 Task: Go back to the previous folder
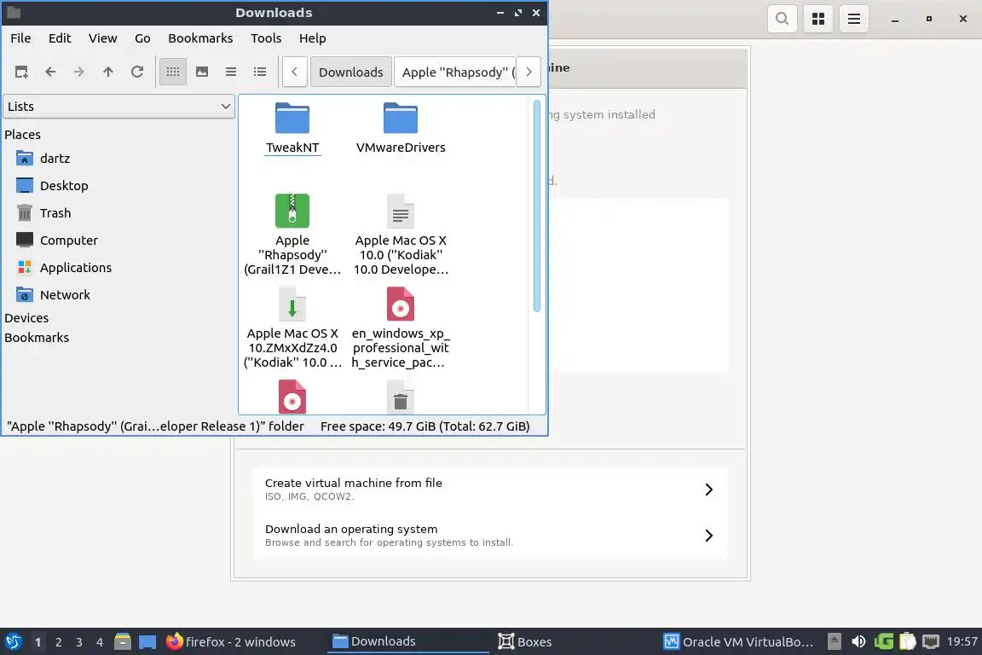[x=51, y=72]
